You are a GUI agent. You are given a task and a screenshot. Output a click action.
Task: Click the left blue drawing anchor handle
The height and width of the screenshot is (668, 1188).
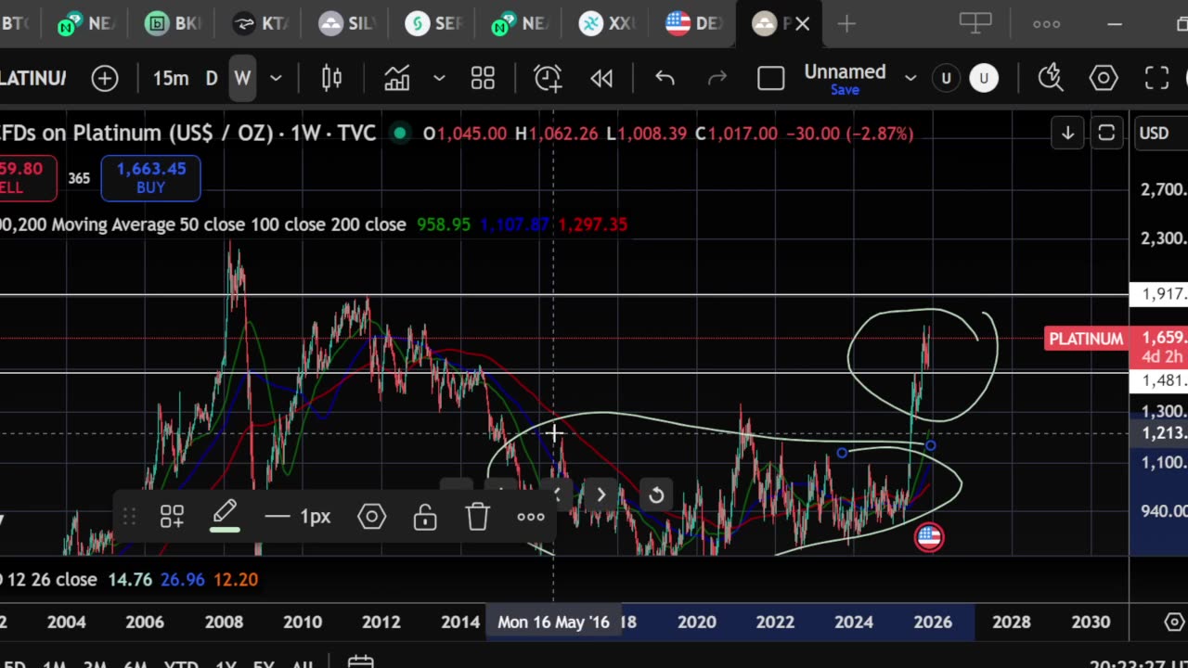click(x=842, y=453)
